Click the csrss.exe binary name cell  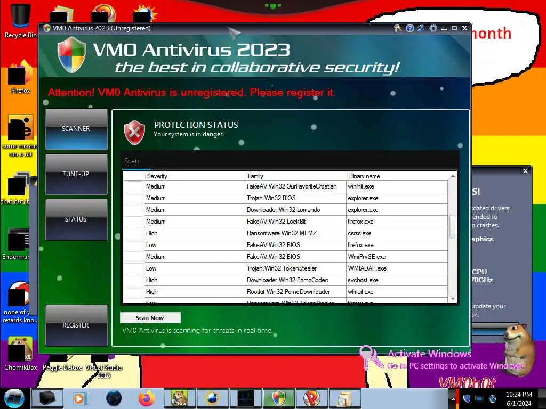pos(397,233)
